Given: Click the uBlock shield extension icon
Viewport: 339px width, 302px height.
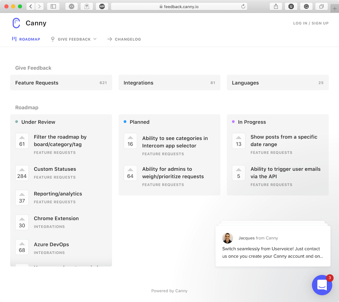Looking at the screenshot, I should coord(291,6).
